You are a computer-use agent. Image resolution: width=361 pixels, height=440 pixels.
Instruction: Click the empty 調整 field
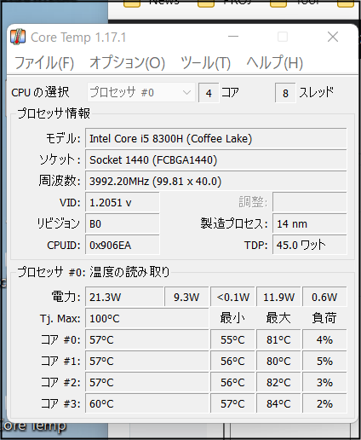pos(310,202)
